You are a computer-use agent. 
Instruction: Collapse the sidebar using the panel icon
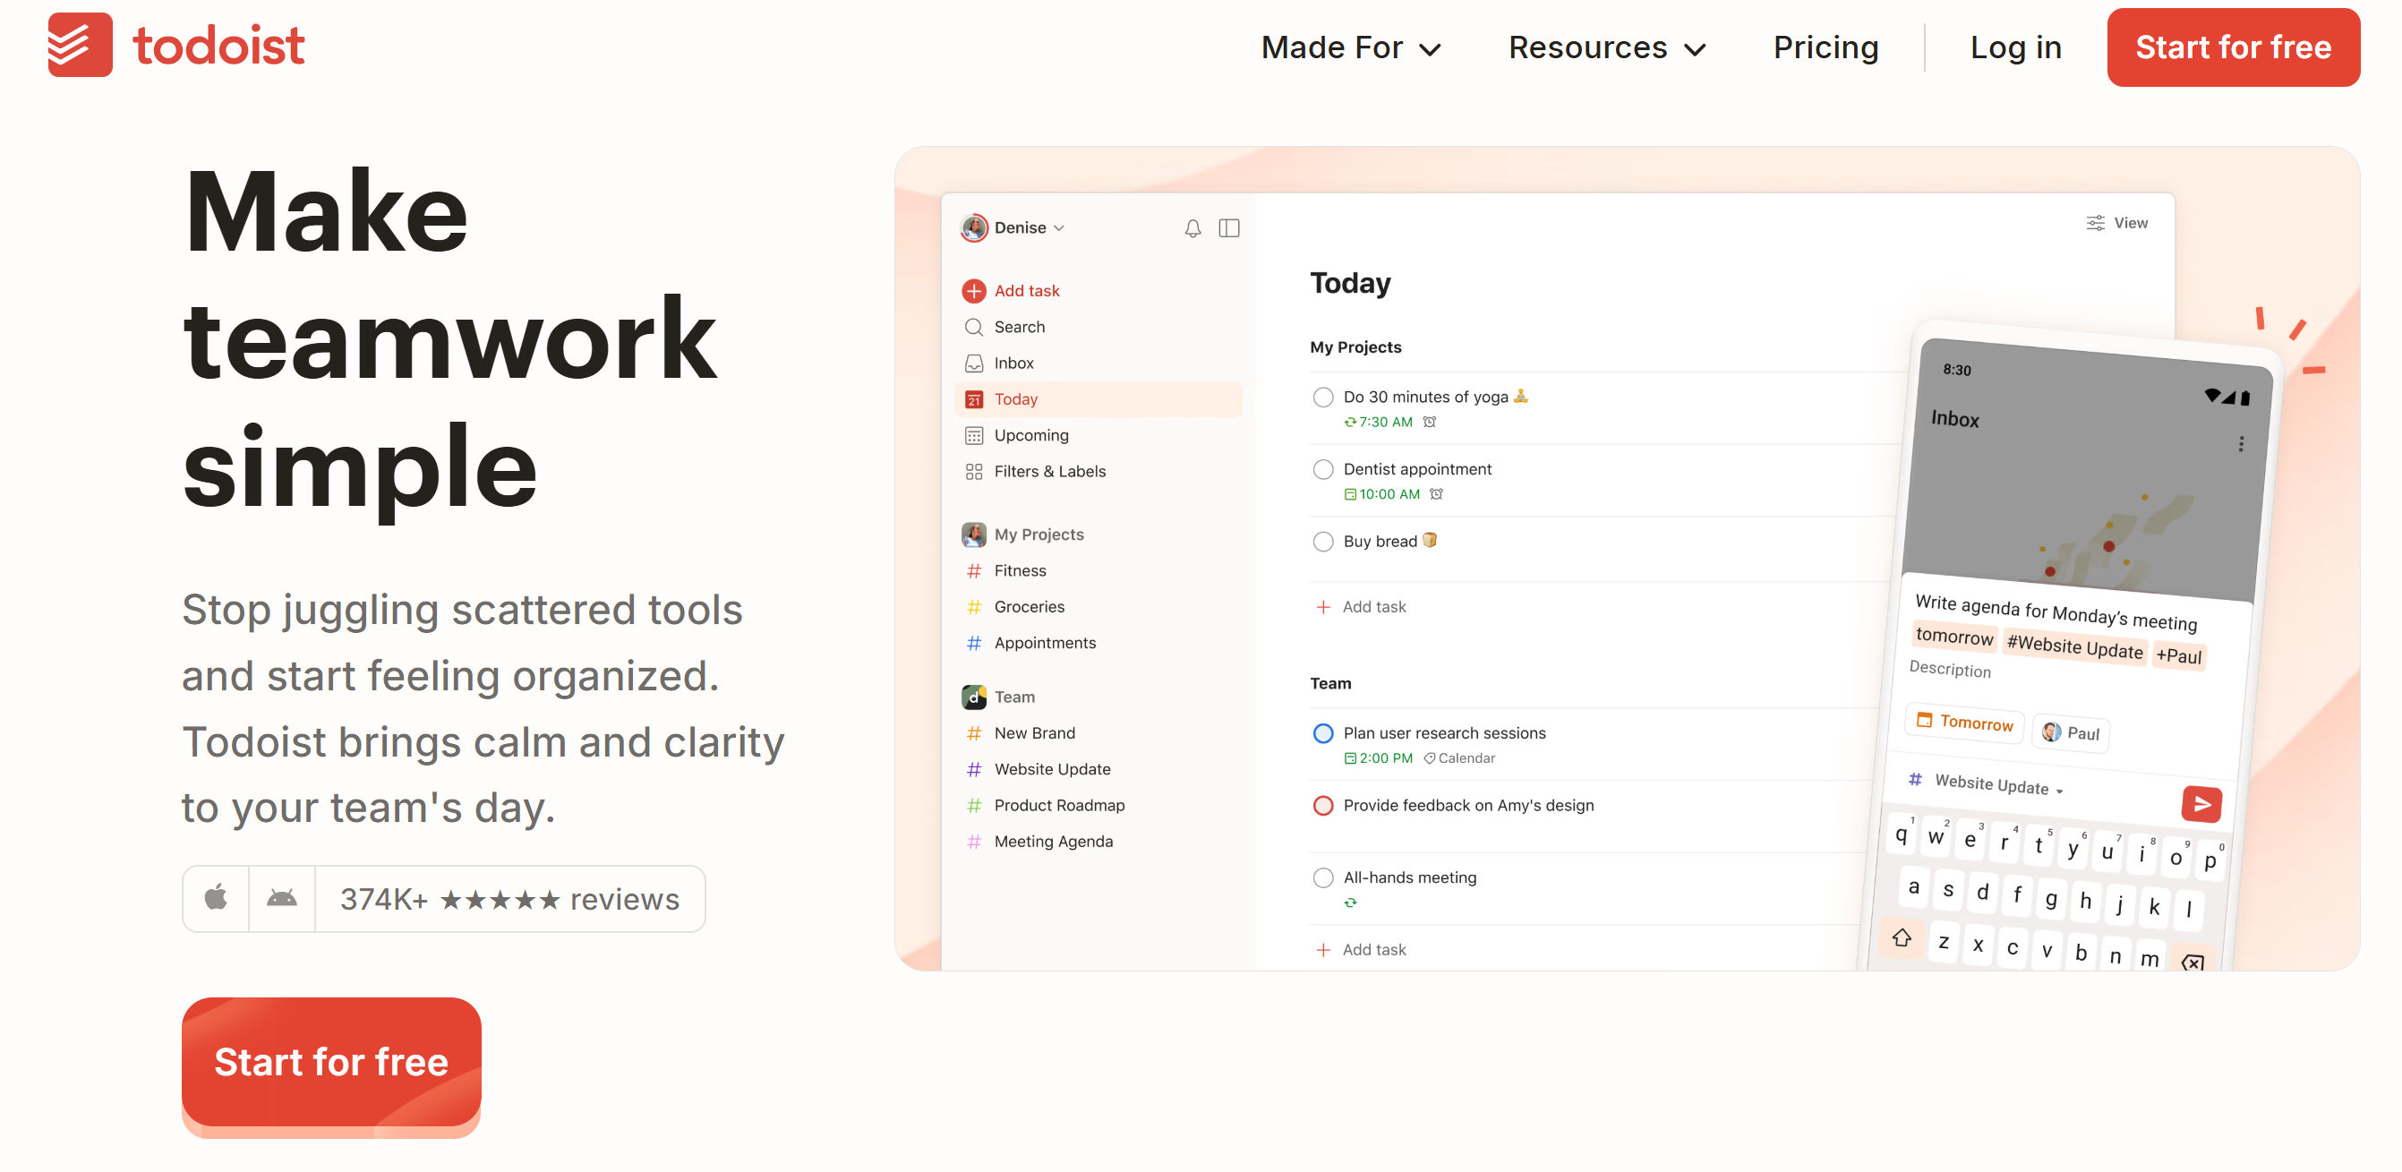(x=1230, y=227)
